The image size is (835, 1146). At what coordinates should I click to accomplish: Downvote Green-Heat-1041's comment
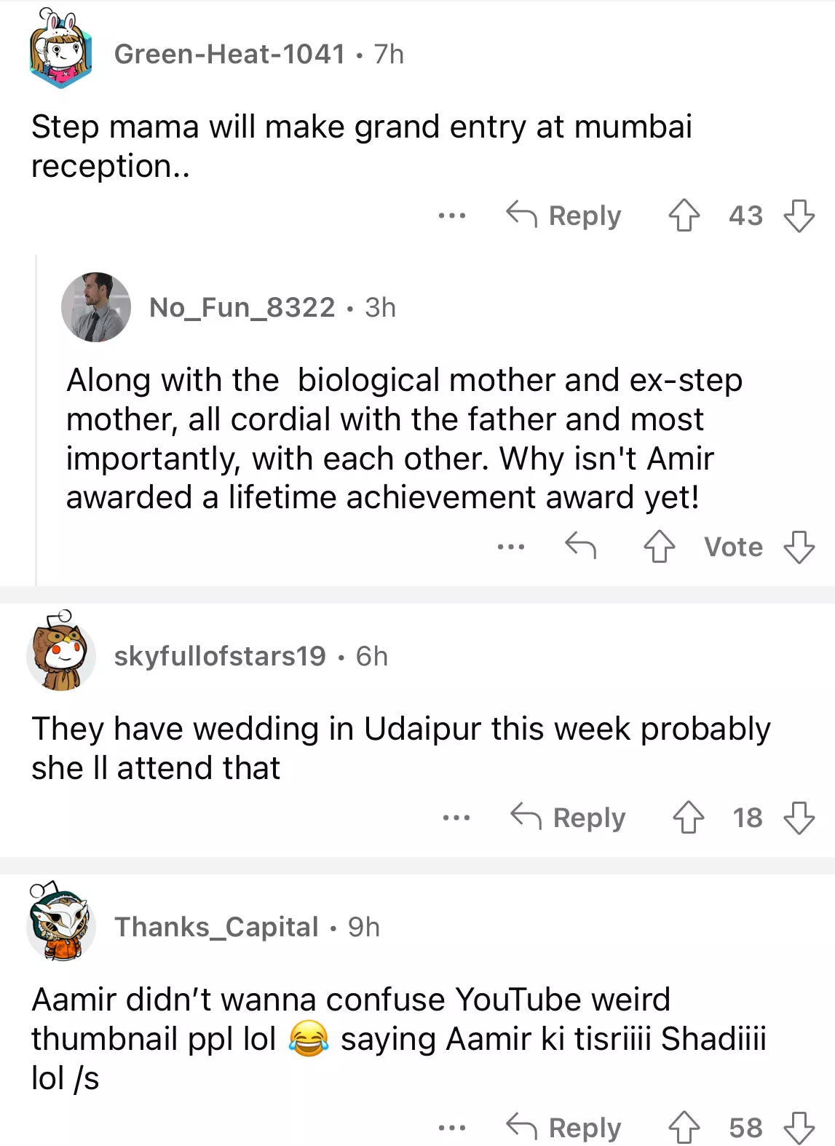click(x=799, y=216)
